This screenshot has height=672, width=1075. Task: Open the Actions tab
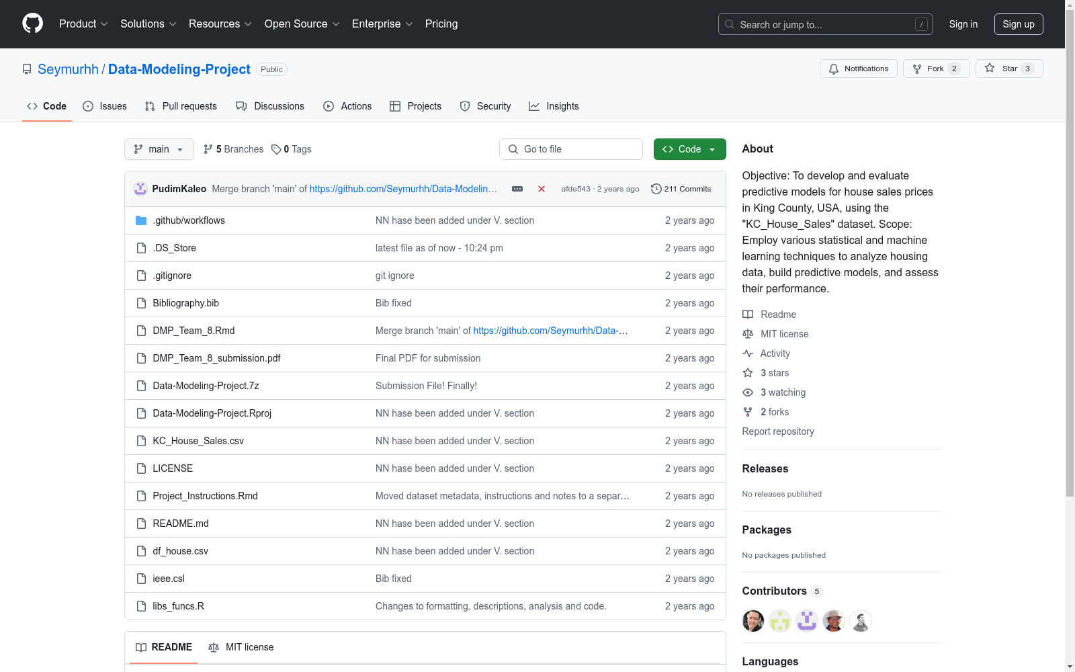coord(347,106)
